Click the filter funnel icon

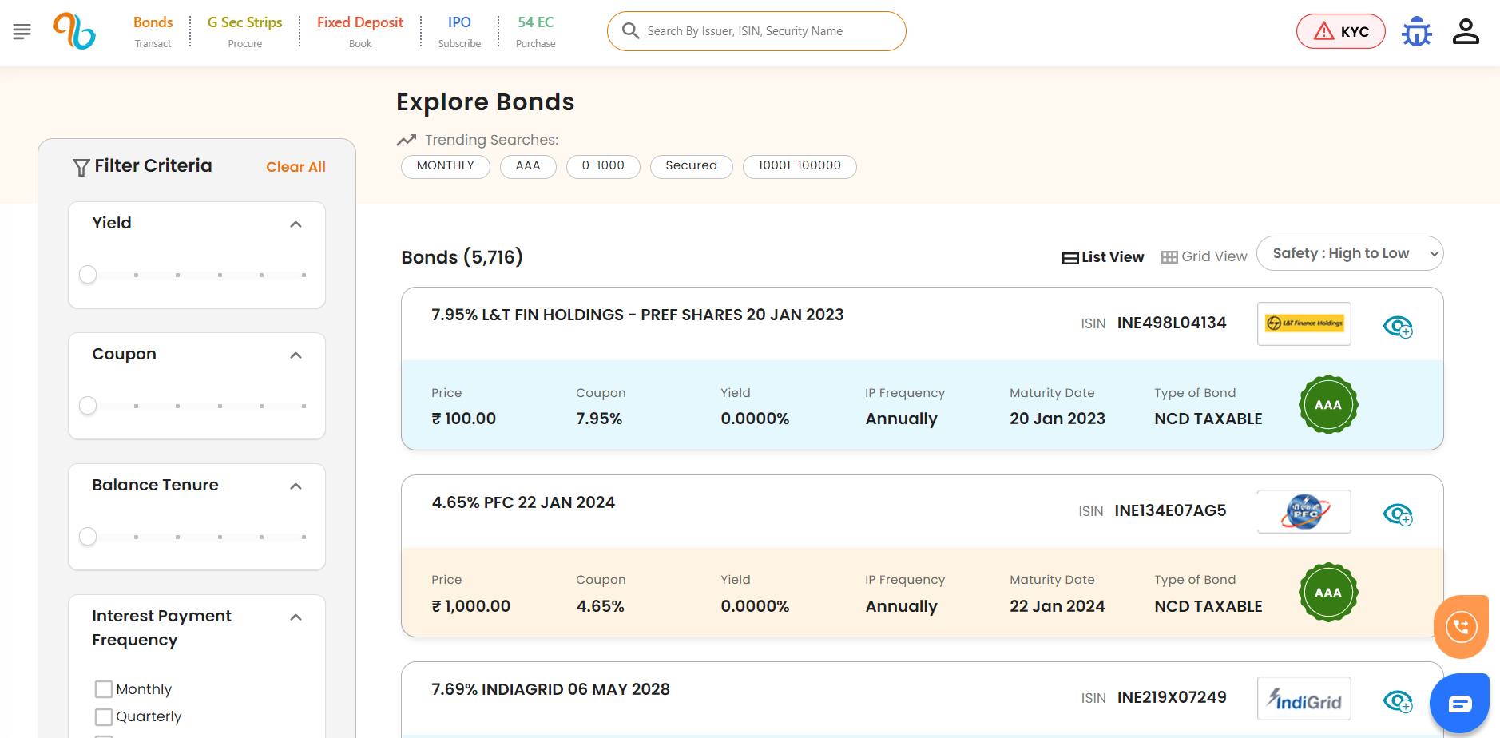(x=81, y=167)
